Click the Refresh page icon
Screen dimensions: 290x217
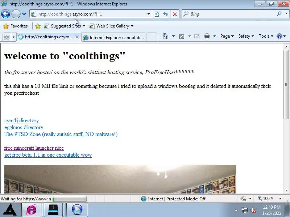click(x=166, y=14)
